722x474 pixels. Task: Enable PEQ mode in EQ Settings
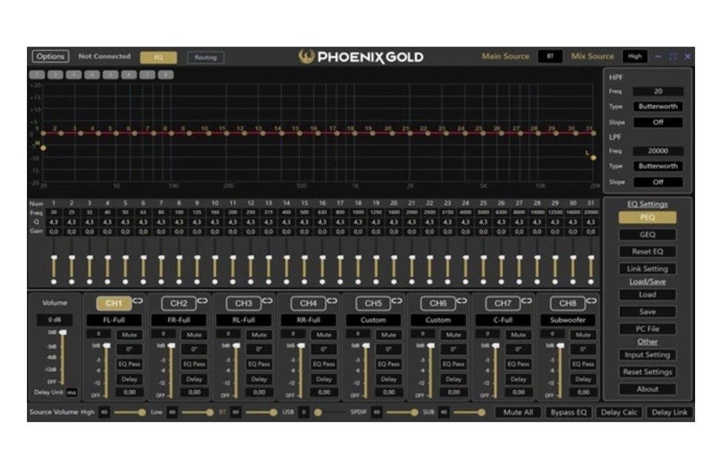click(x=648, y=217)
